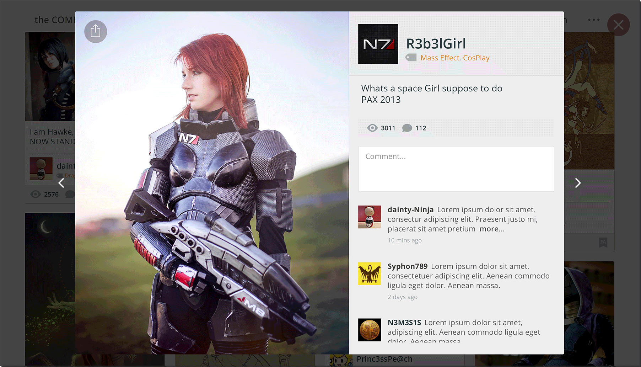This screenshot has width=641, height=367.
Task: Click the dainty-Ninja username in comments
Action: pos(411,210)
